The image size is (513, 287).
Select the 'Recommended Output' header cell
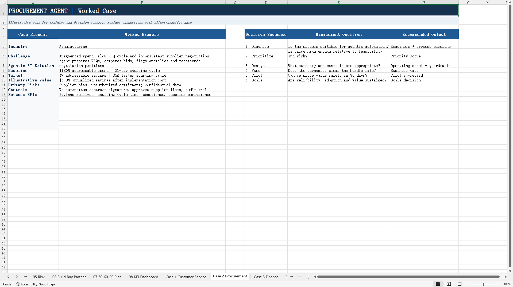coord(424,34)
